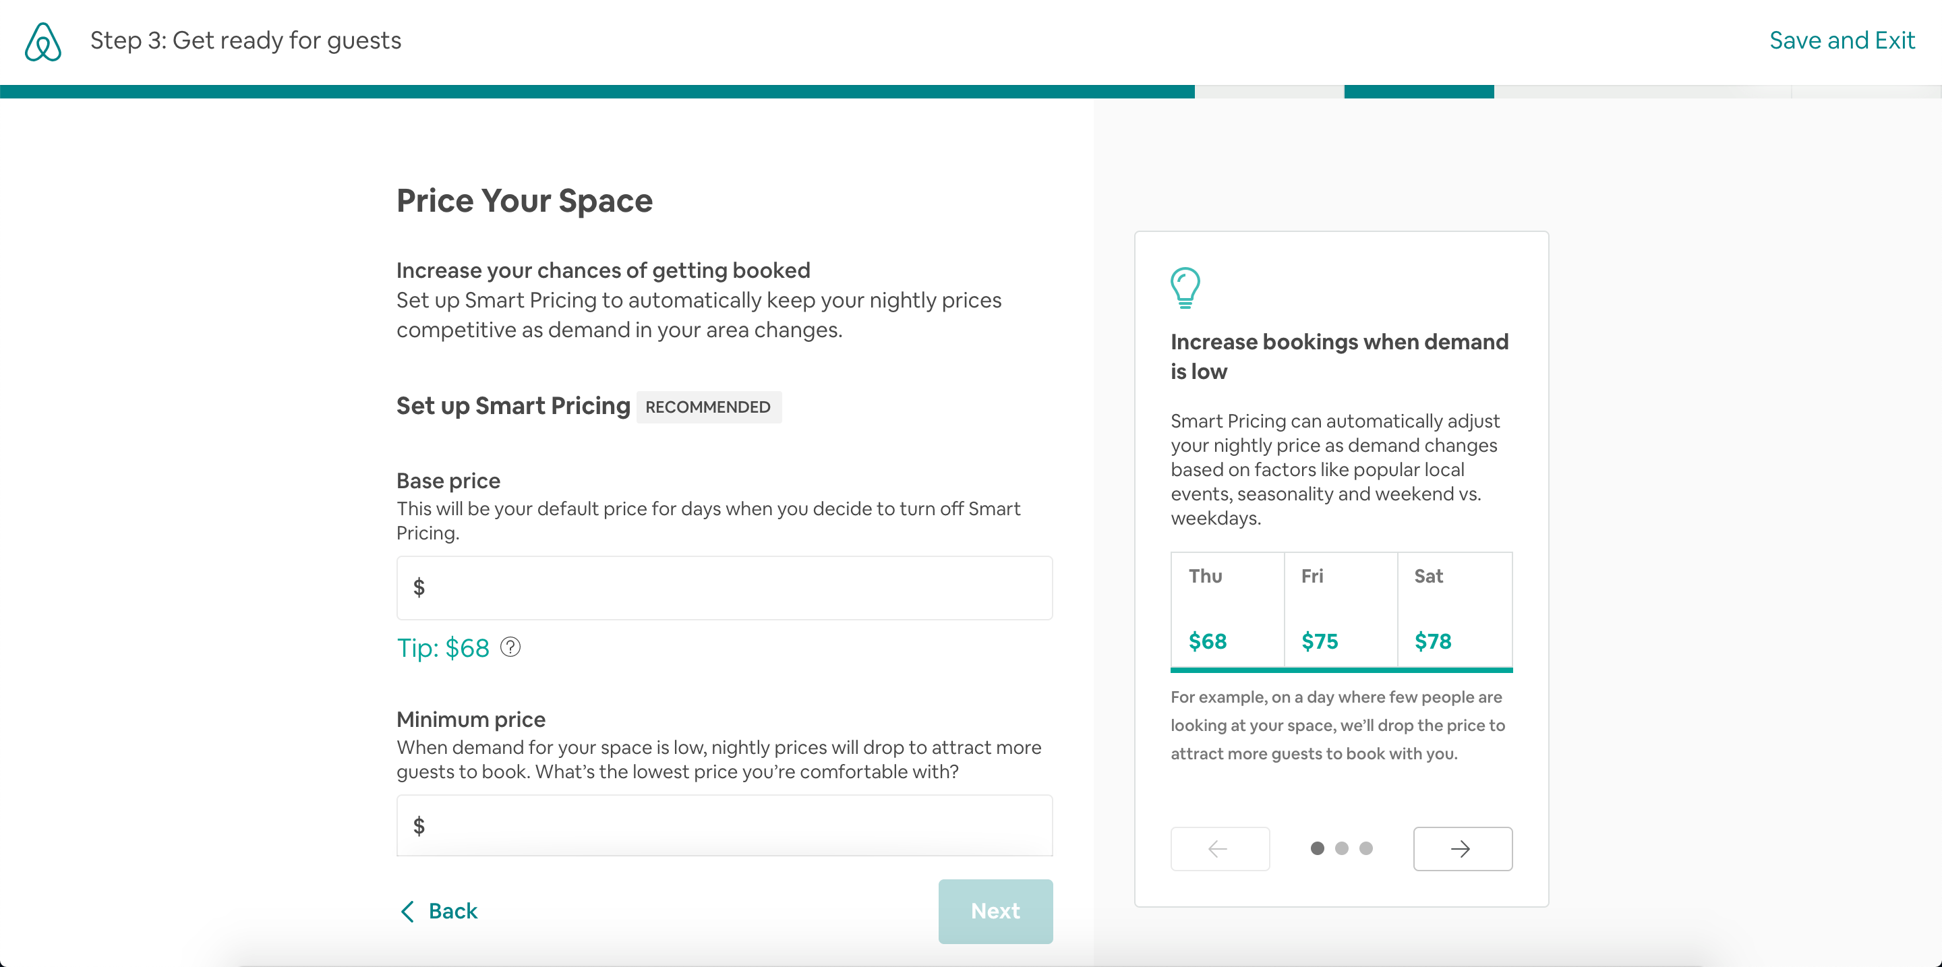Viewport: 1942px width, 967px height.
Task: Click the lightbulb icon on the tip card
Action: pyautogui.click(x=1185, y=287)
